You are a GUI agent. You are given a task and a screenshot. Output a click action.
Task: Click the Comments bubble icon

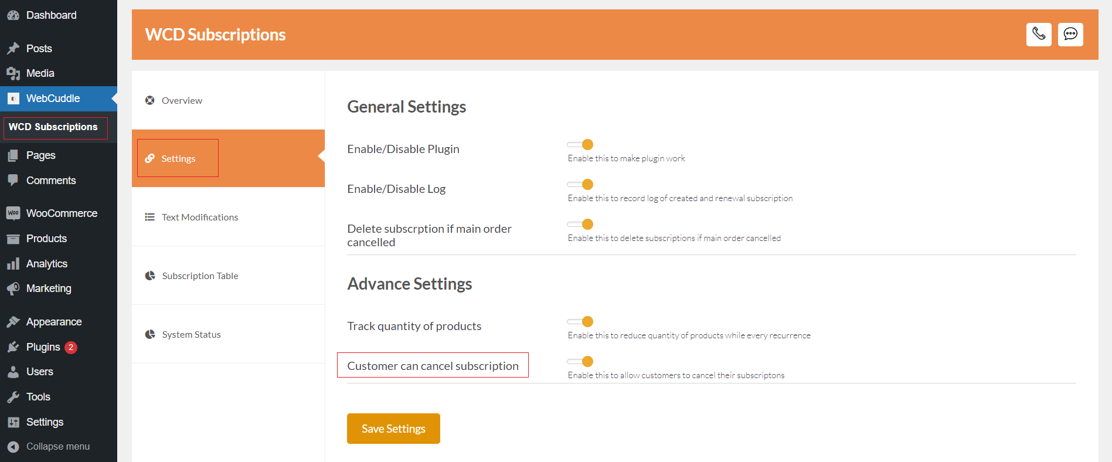click(13, 181)
